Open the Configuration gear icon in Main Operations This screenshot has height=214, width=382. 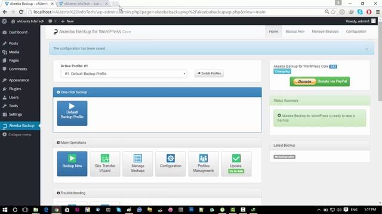point(171,164)
